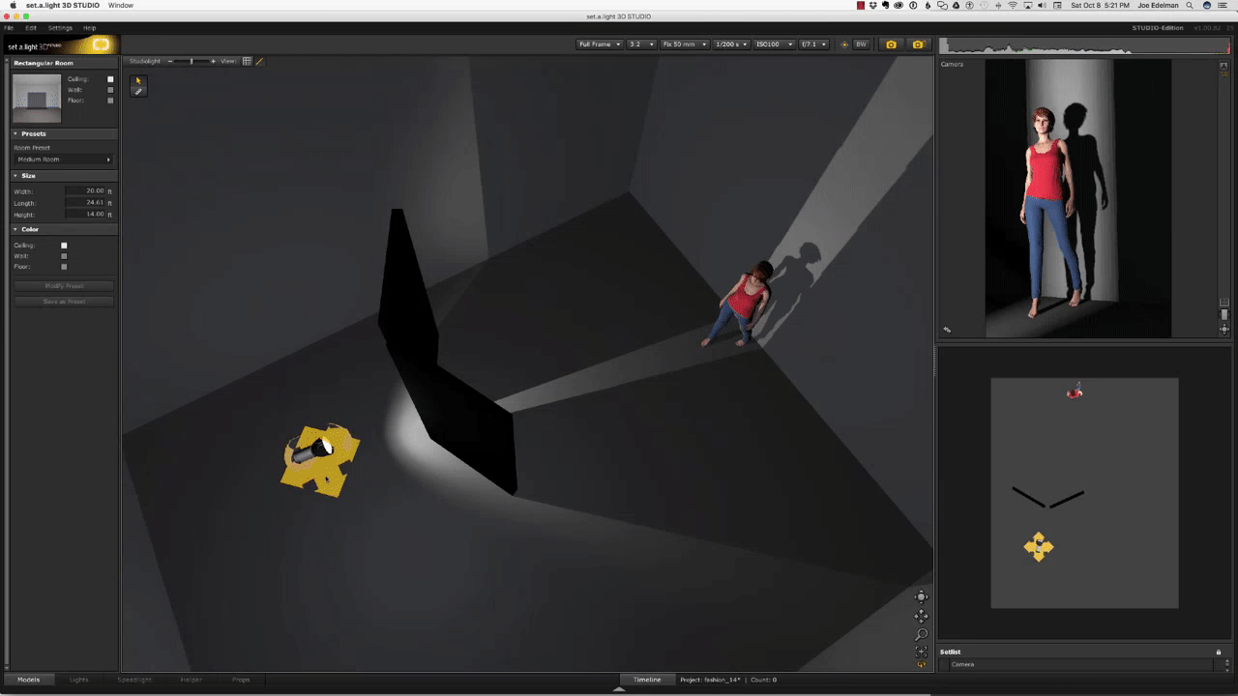Toggle top Ceiling checkbox beside room thumbnail
Viewport: 1238px width, 696px height.
110,79
